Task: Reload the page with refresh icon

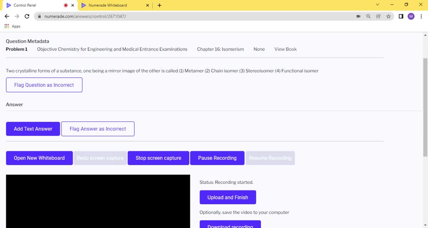Action: coord(27,16)
